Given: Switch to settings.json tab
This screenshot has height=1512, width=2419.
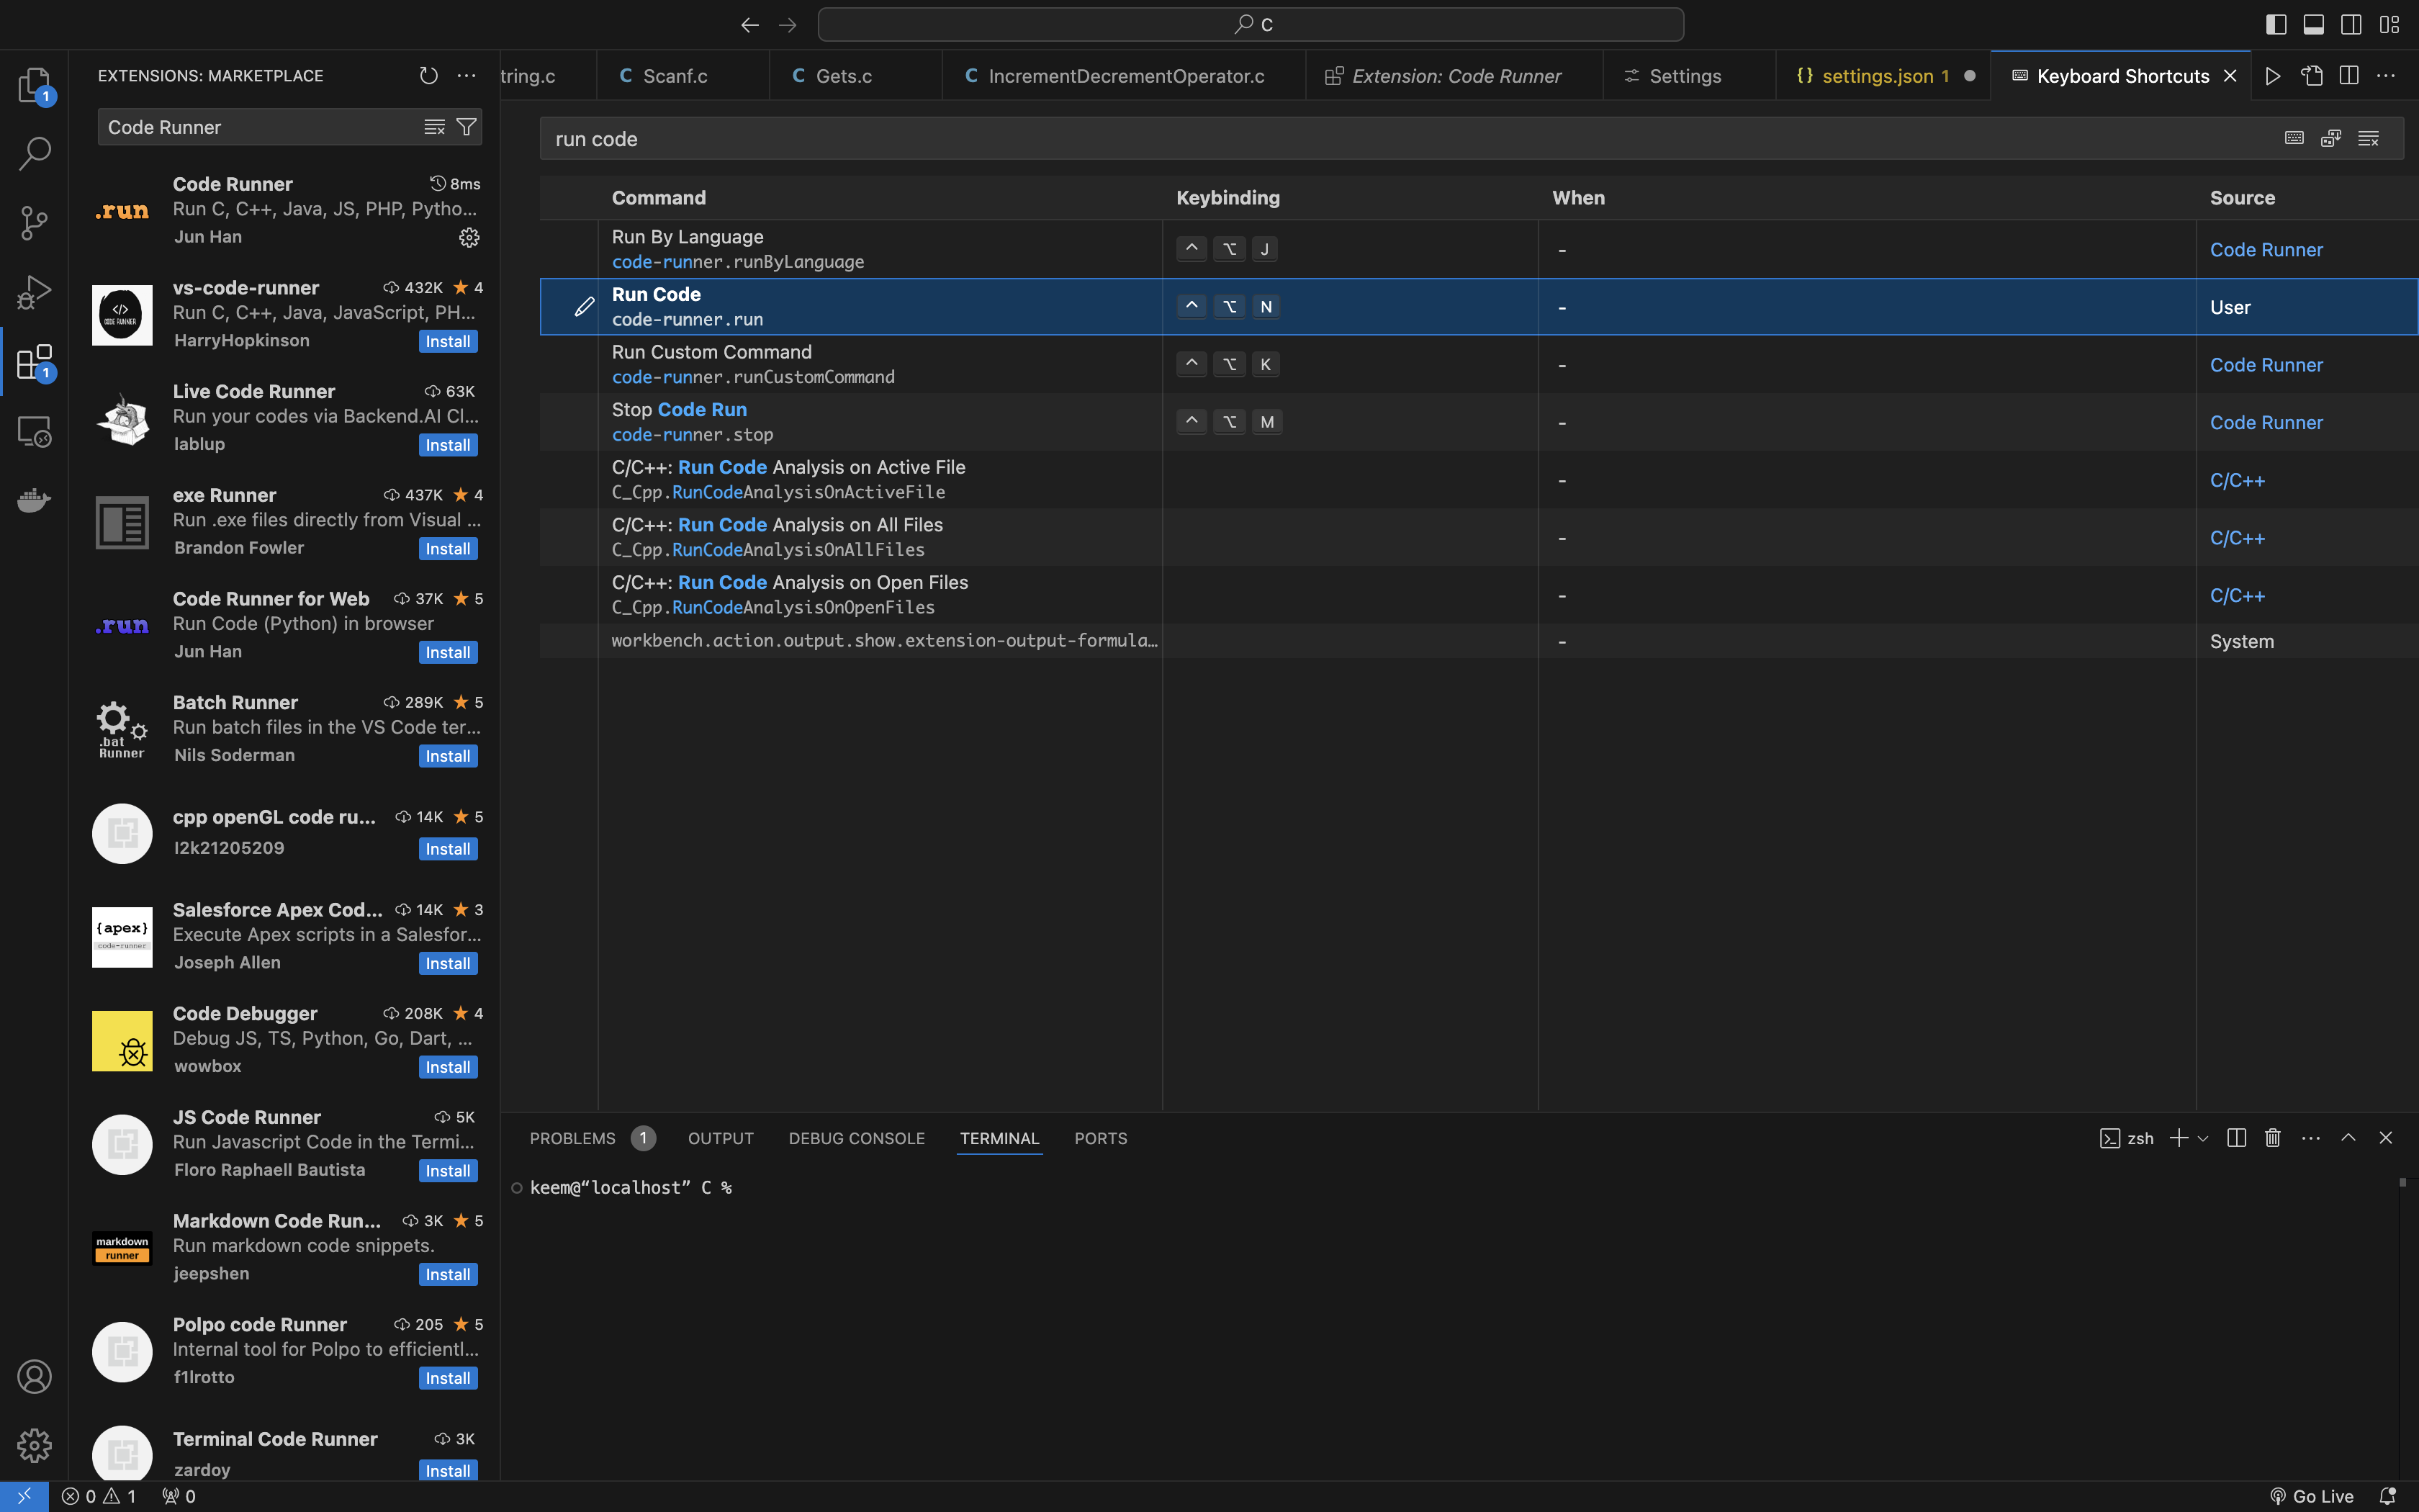Looking at the screenshot, I should pos(1883,76).
